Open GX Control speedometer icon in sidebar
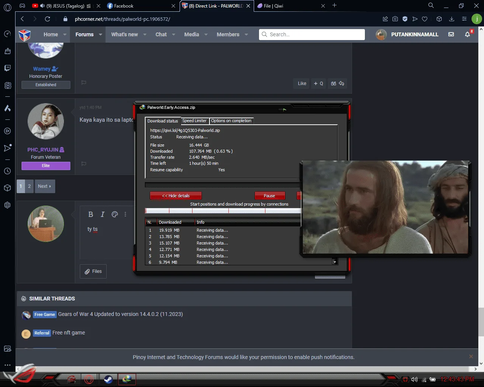This screenshot has width=484, height=387. coord(7,34)
